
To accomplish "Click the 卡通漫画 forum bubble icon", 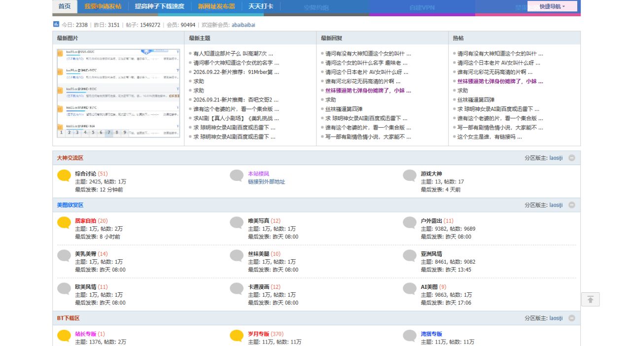I will point(237,288).
